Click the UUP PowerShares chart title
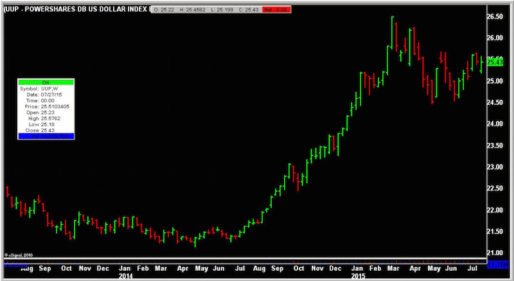The image size is (514, 281). coord(76,10)
